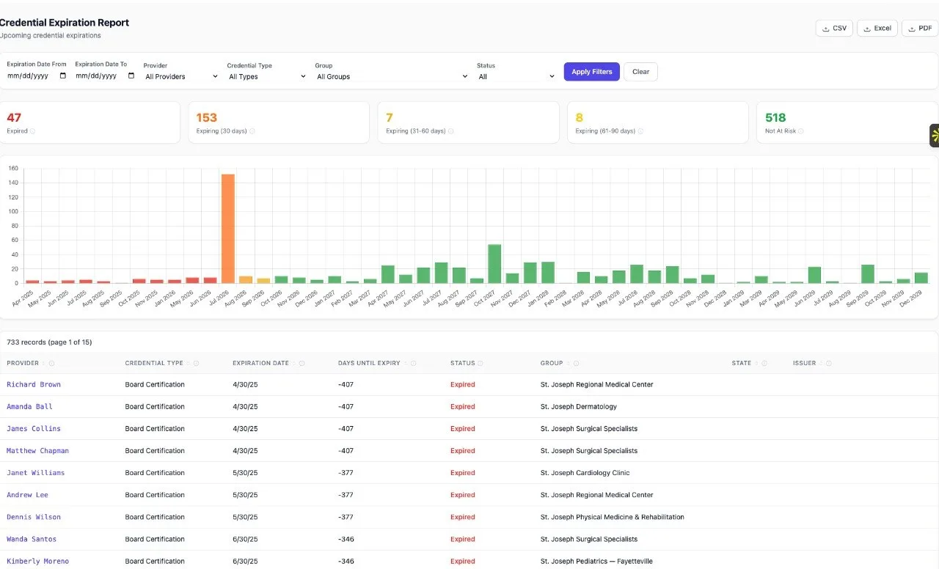
Task: Click info icon beside Expiring (61-90 days)
Action: pos(640,131)
